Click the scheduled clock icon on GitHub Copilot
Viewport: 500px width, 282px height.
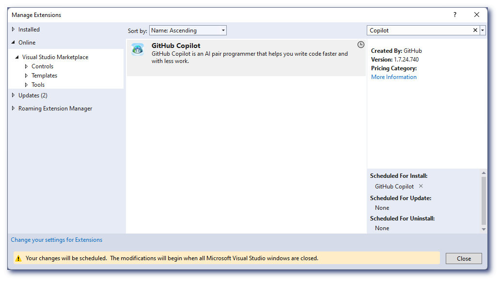pos(360,45)
